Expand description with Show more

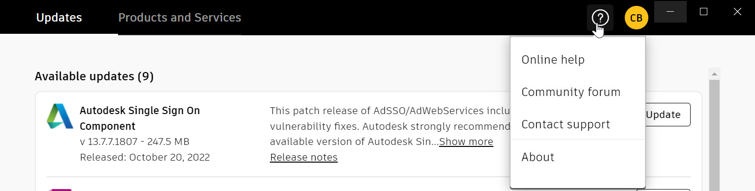click(x=466, y=142)
